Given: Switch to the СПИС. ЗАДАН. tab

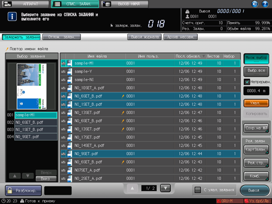Looking at the screenshot, I should pos(75,4).
